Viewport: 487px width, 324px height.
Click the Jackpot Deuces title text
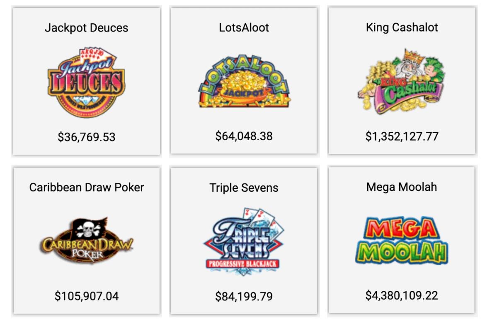pyautogui.click(x=86, y=28)
